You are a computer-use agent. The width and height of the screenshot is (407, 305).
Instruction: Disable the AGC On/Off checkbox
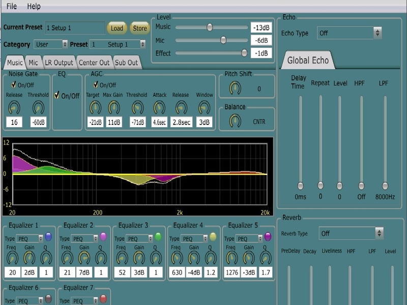96,84
